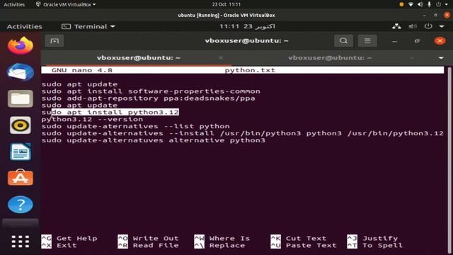Click line 'sudo add-apt-repository ppa:deadsnakes/ppa'
Viewport: 453px width, 255px height.
(148, 98)
